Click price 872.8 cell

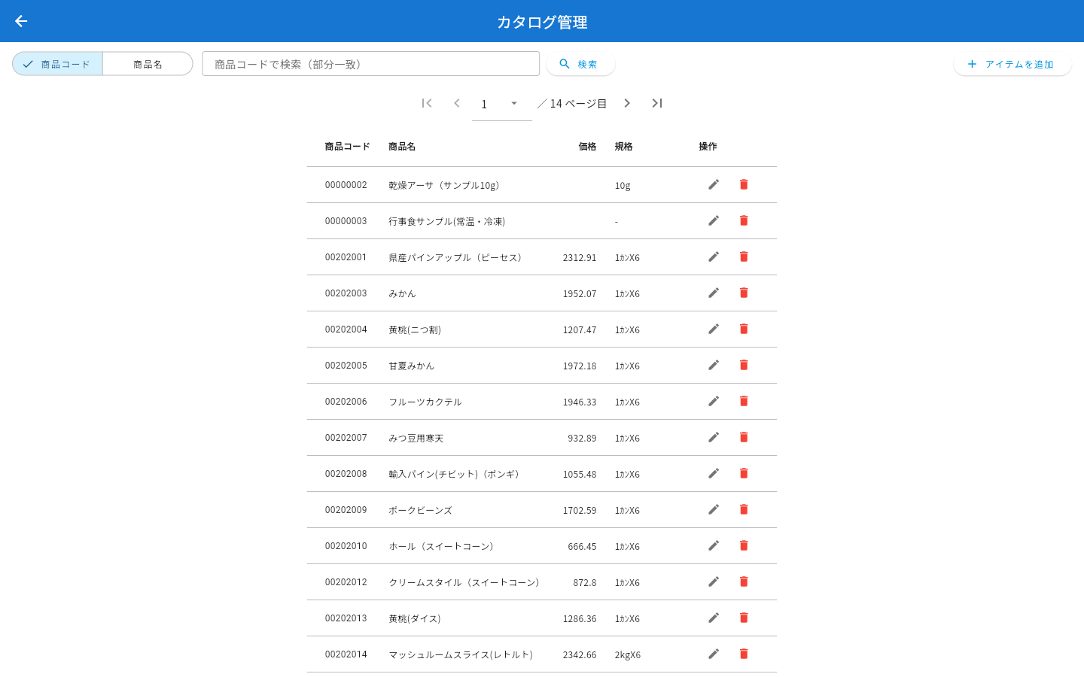coord(585,582)
